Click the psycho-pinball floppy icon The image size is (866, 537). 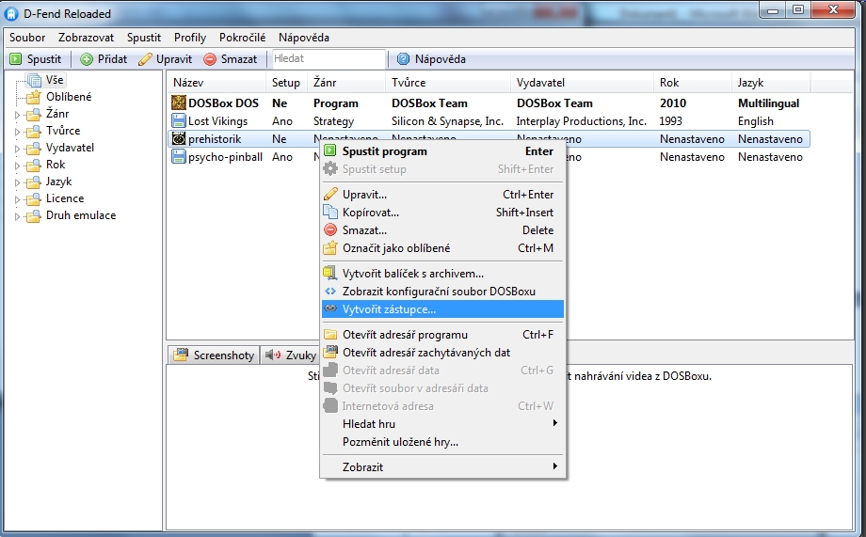coord(179,157)
